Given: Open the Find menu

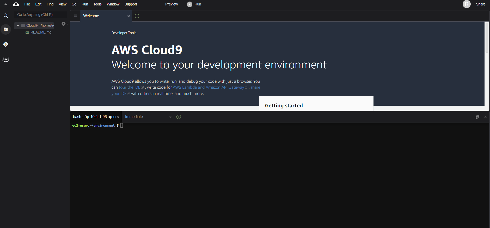Looking at the screenshot, I should click(50, 4).
